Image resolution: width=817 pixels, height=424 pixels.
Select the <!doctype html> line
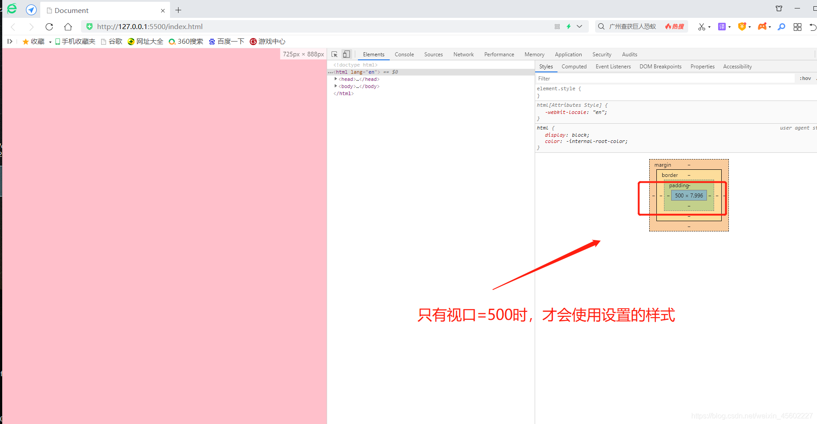pyautogui.click(x=355, y=65)
